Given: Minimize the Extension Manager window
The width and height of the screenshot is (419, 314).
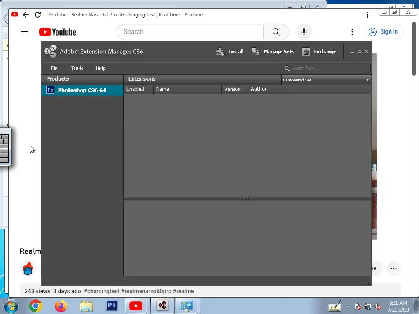Looking at the screenshot, I should tap(352, 52).
